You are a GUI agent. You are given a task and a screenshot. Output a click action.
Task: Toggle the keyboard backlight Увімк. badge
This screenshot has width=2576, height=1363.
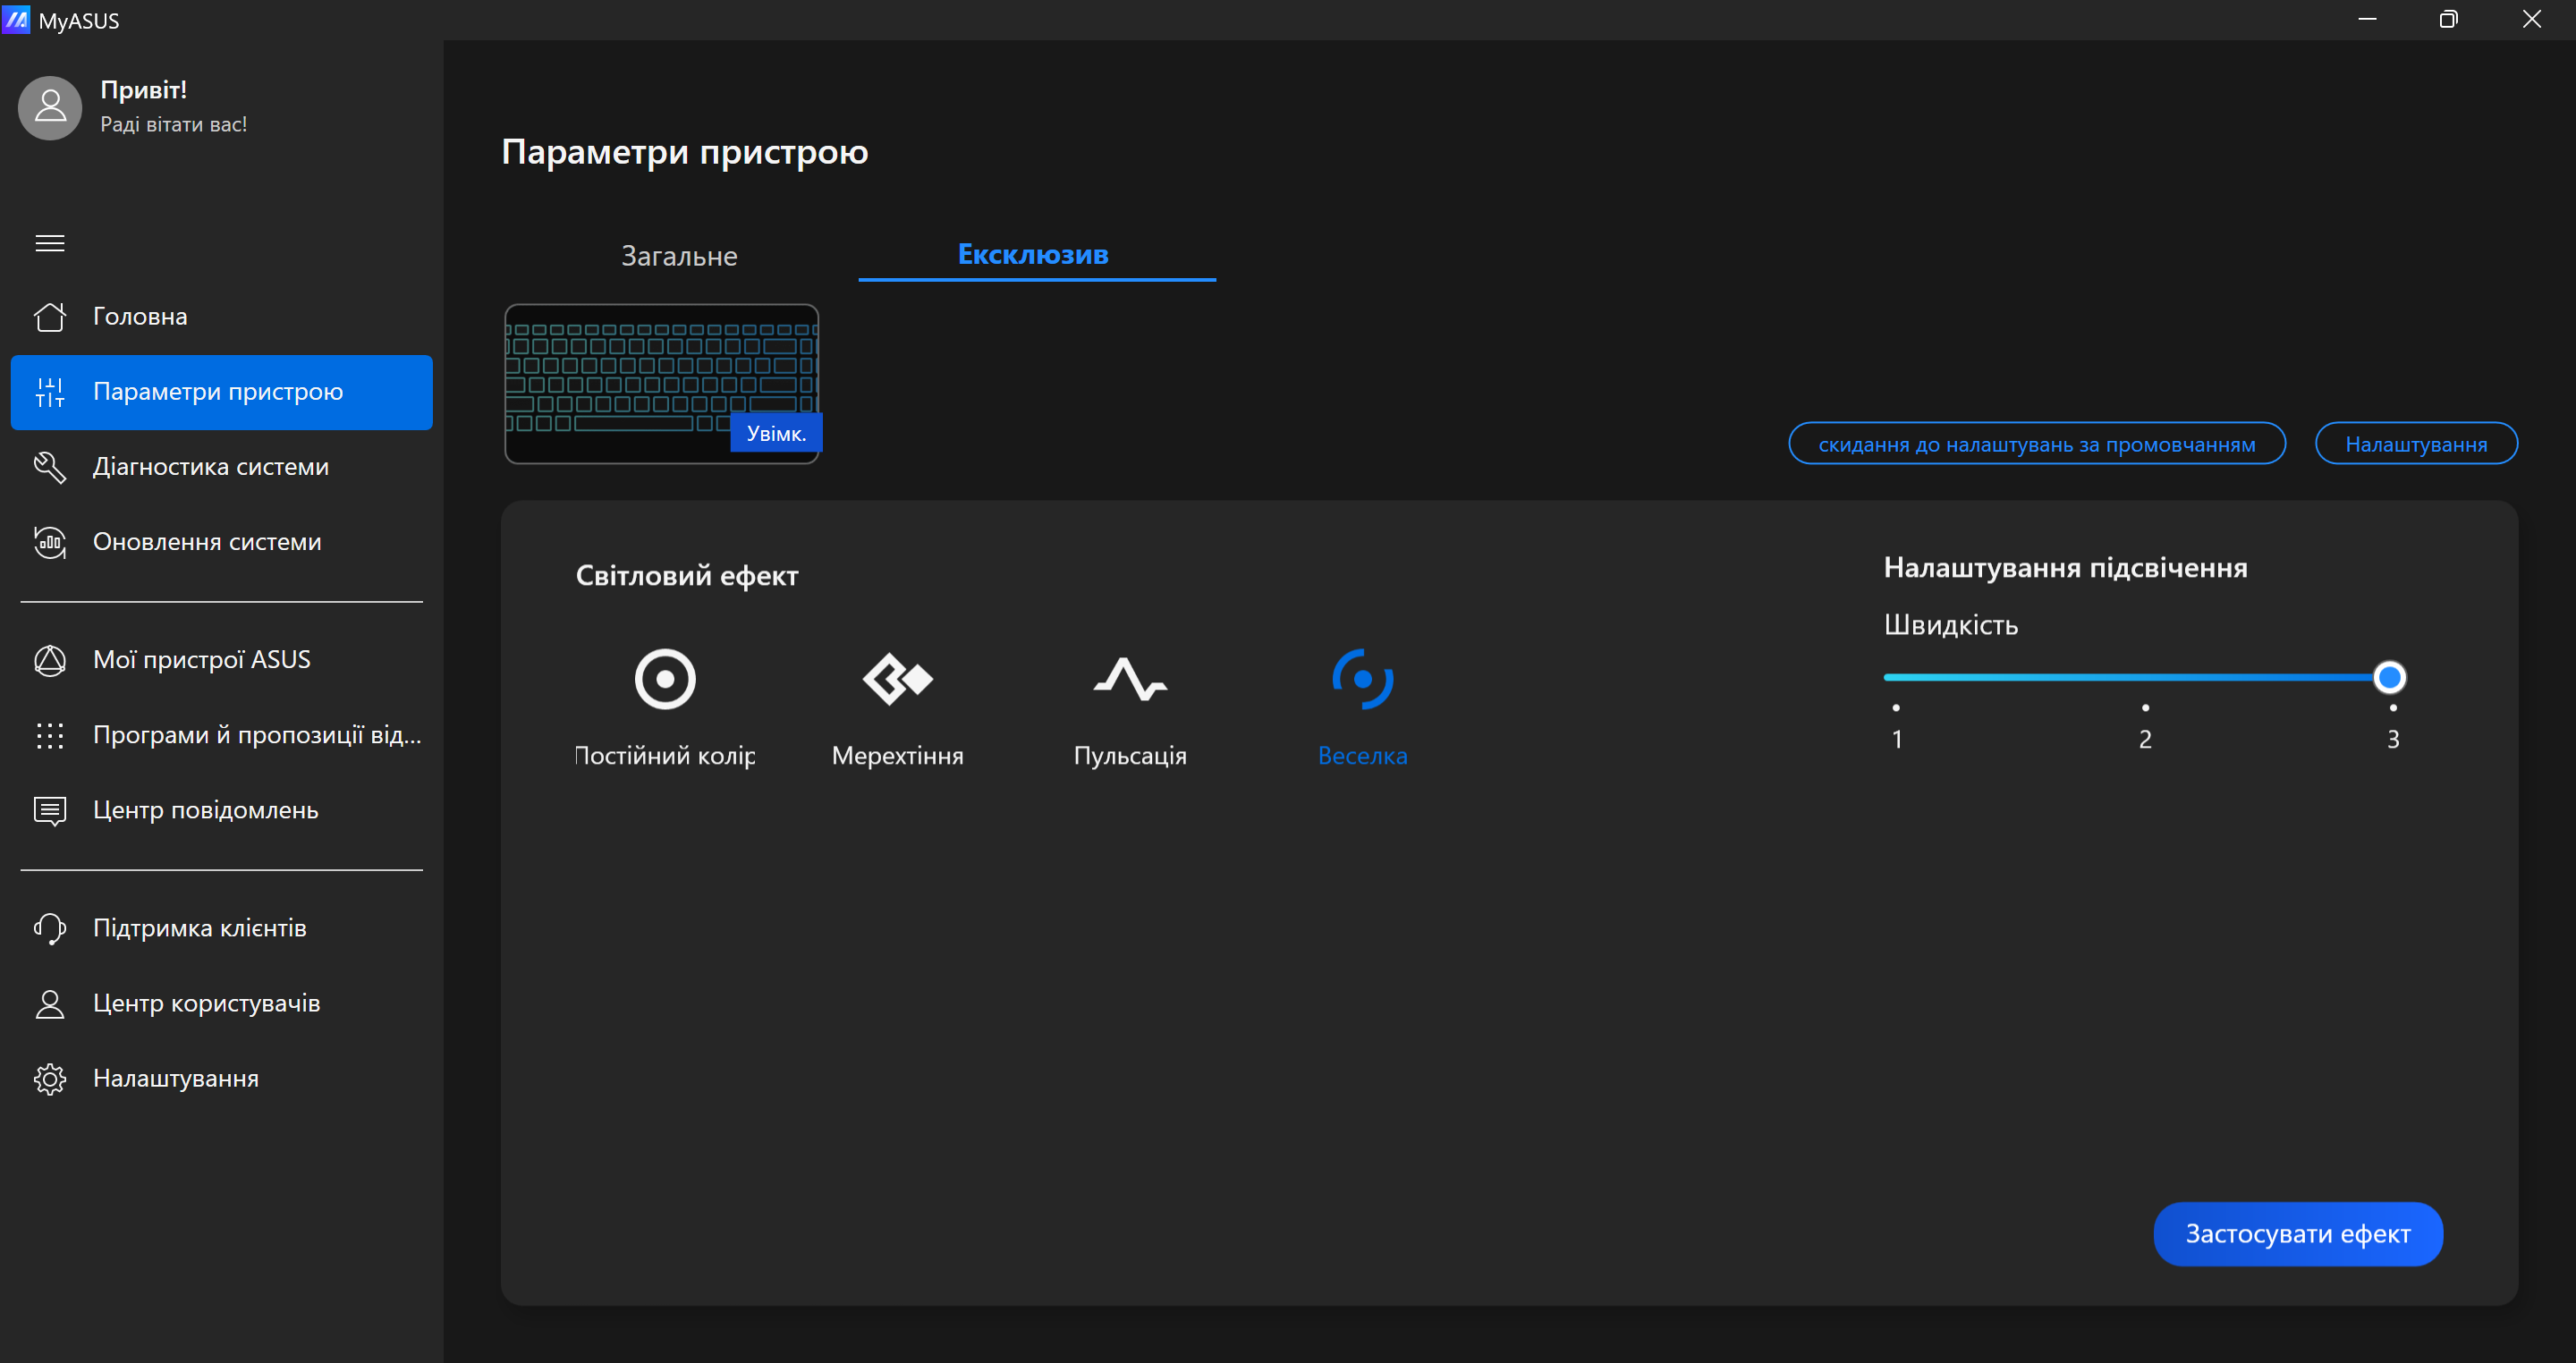[x=776, y=433]
